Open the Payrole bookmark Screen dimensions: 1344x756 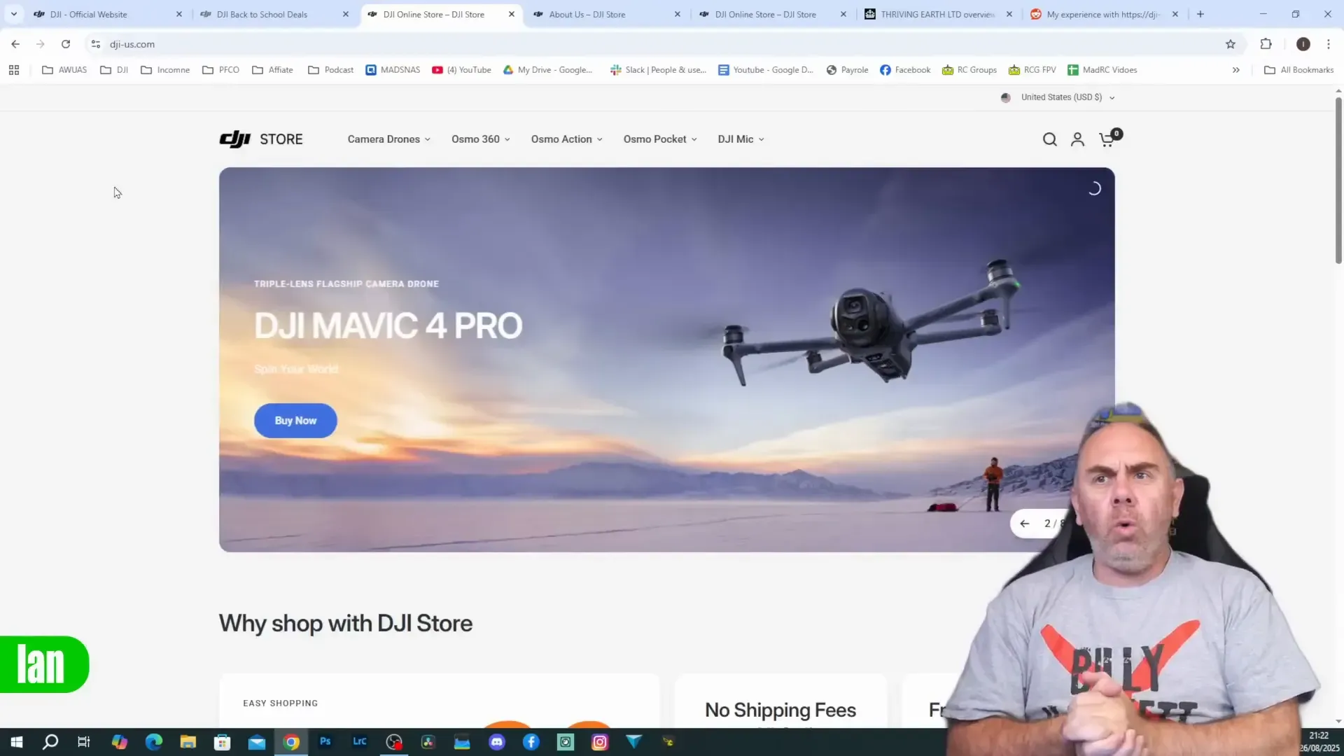click(847, 70)
